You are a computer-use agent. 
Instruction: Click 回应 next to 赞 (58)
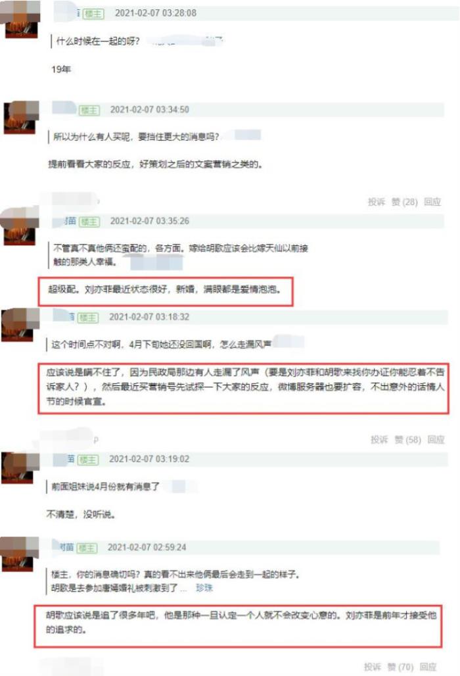click(x=436, y=440)
